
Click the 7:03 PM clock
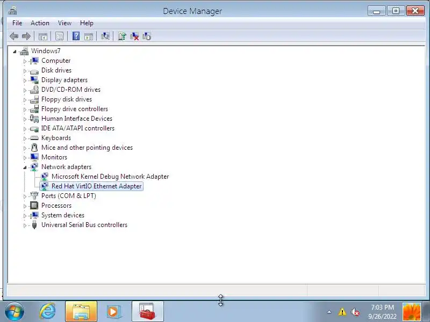click(x=382, y=308)
